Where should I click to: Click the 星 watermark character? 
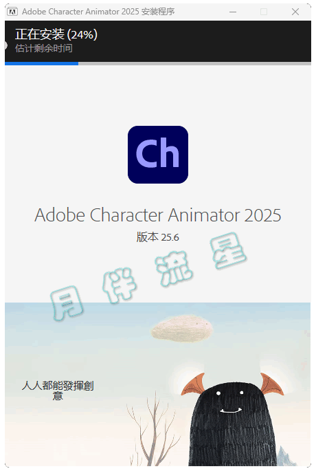(228, 250)
